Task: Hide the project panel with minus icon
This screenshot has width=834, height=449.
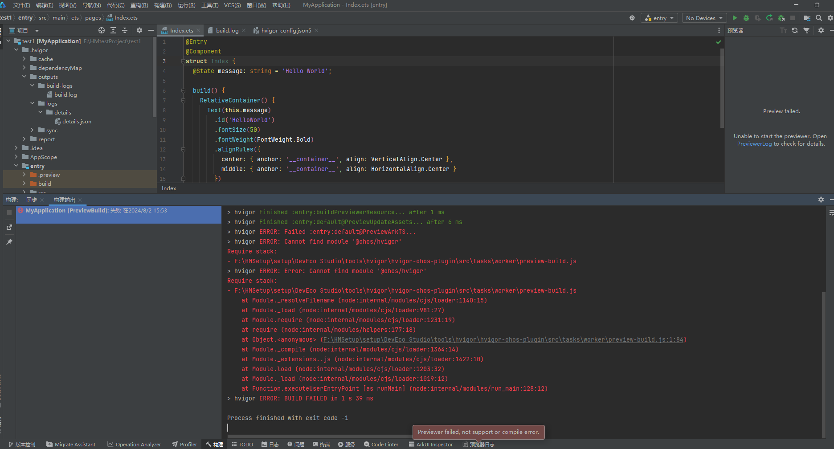Action: 151,30
